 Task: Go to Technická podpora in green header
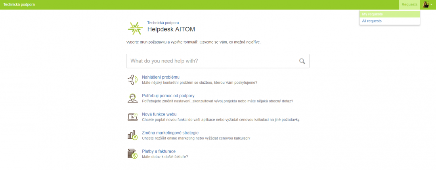click(x=19, y=4)
